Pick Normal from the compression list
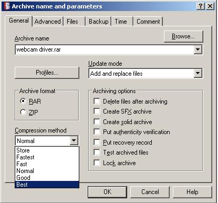This screenshot has height=203, width=218. tap(47, 171)
